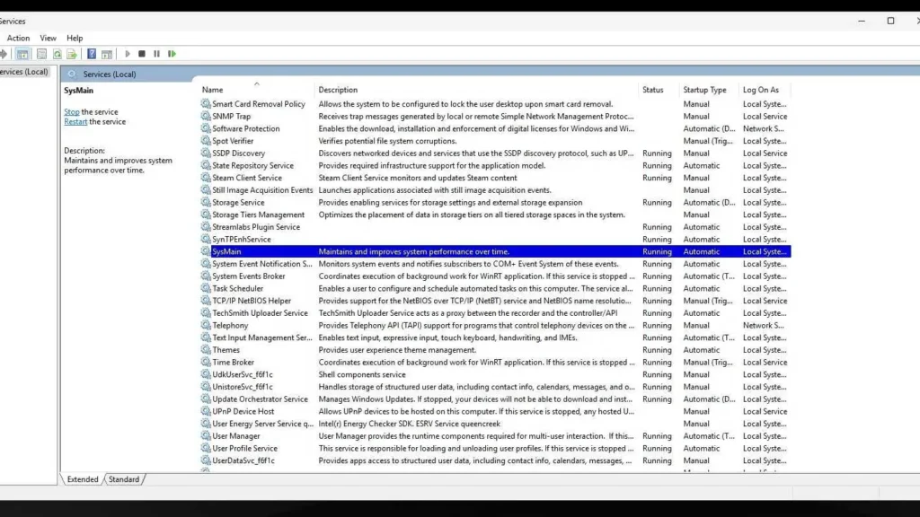Screen dimensions: 920x517
Task: Select the User Profile Service row
Action: (x=495, y=449)
